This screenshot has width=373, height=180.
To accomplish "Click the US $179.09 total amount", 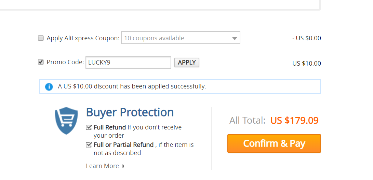I will tap(294, 121).
